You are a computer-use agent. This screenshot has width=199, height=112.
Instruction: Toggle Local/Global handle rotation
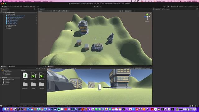(x=33, y=7)
